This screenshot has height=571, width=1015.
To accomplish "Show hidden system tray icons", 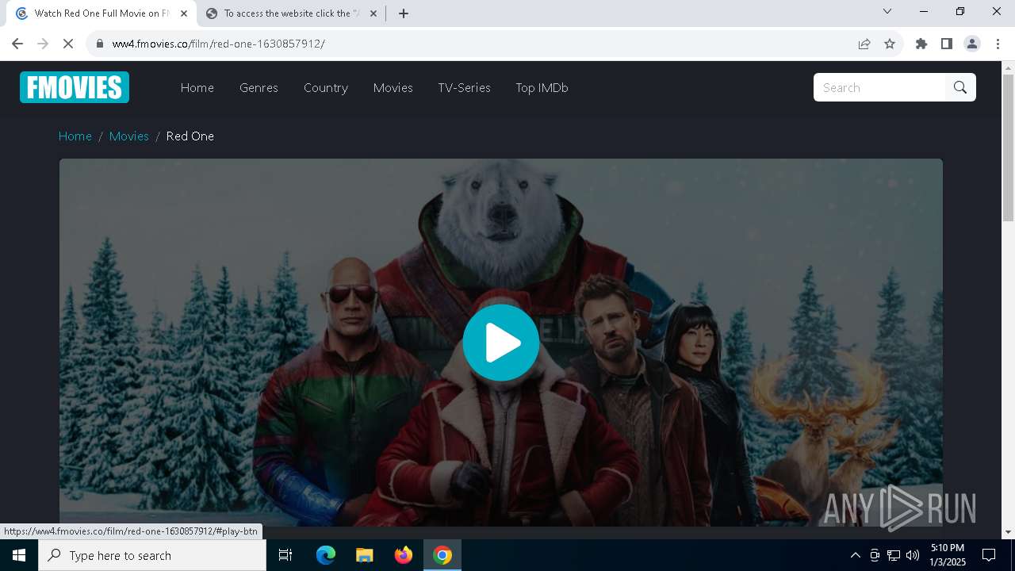I will (x=855, y=555).
